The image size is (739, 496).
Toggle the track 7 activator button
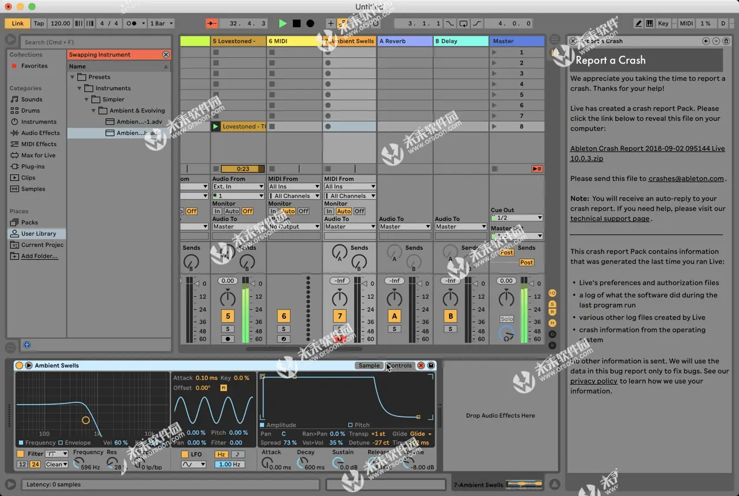(339, 316)
